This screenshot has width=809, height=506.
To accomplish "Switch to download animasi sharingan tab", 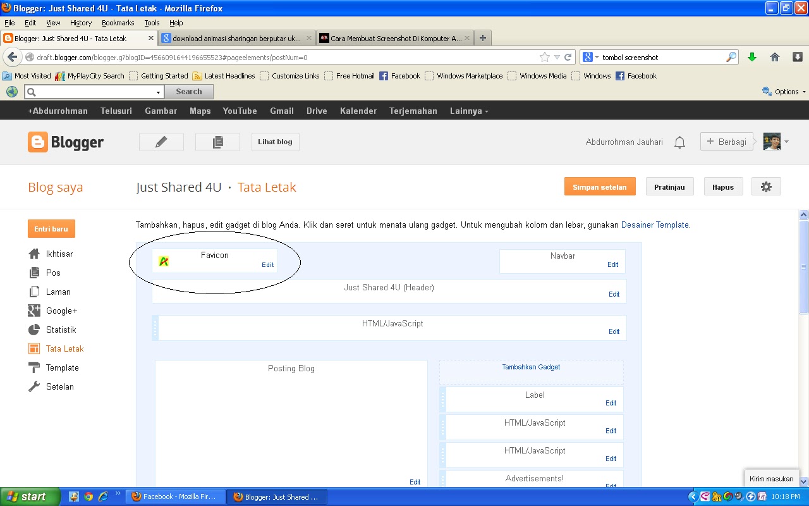I will coord(236,38).
